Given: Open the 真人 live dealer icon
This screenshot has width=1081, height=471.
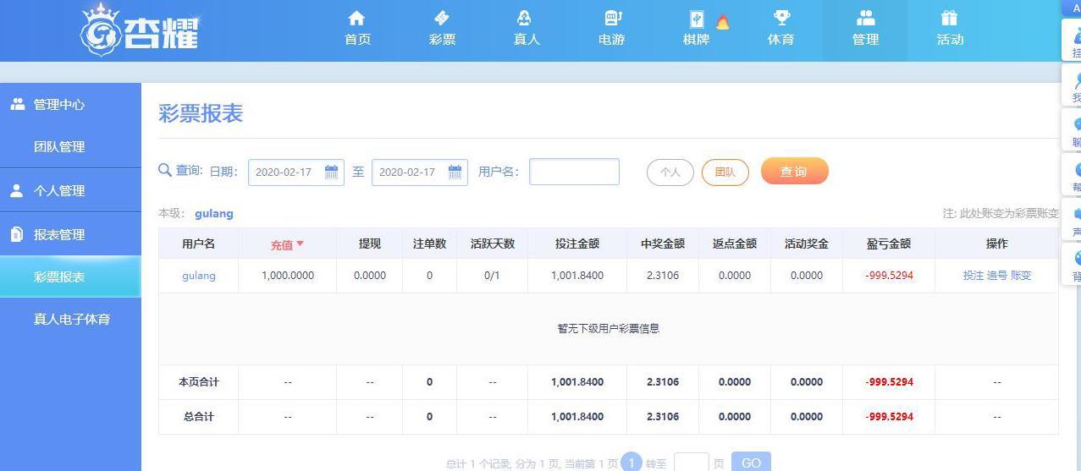Looking at the screenshot, I should click(525, 18).
